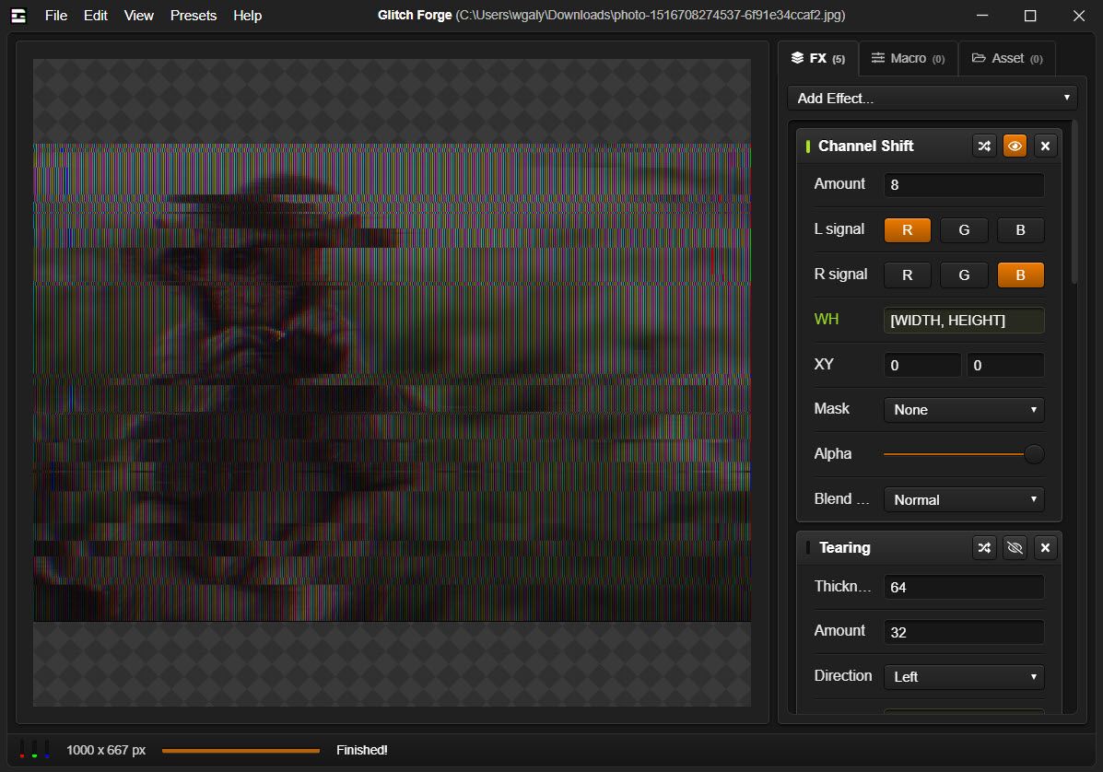Enable the Tearing effect visibility

coord(1015,547)
